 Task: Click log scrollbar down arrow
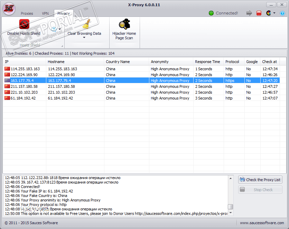click(x=231, y=213)
